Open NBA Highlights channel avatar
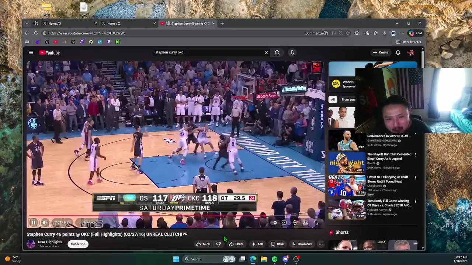Image resolution: width=472 pixels, height=265 pixels. [x=31, y=244]
